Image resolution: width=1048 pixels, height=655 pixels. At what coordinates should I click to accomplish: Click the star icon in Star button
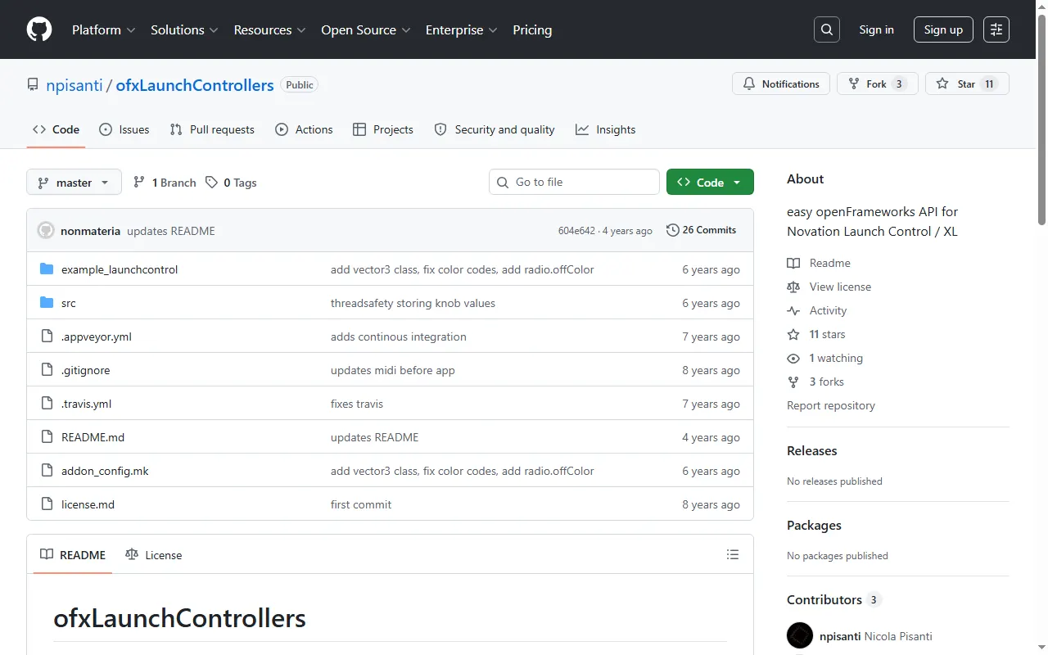click(942, 84)
